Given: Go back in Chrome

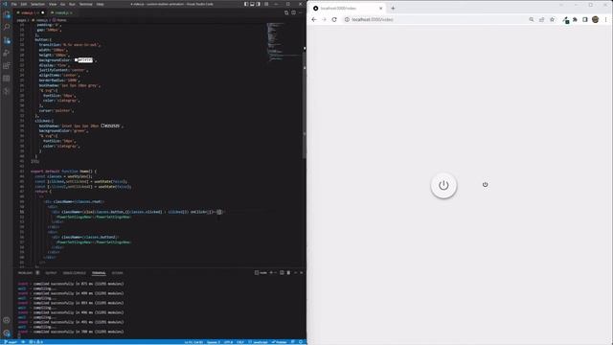Looking at the screenshot, I should [314, 19].
